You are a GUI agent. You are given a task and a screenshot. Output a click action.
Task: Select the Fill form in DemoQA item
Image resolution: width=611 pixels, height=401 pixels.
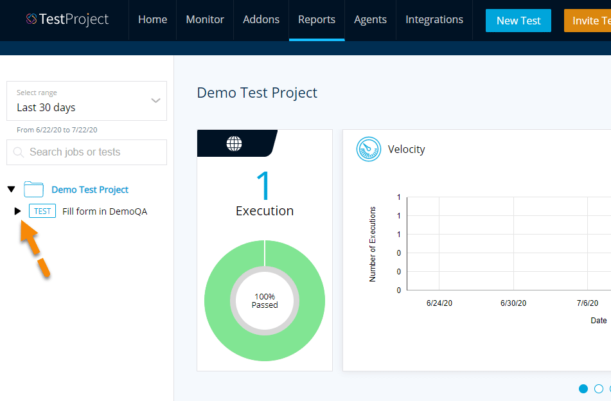coord(105,211)
